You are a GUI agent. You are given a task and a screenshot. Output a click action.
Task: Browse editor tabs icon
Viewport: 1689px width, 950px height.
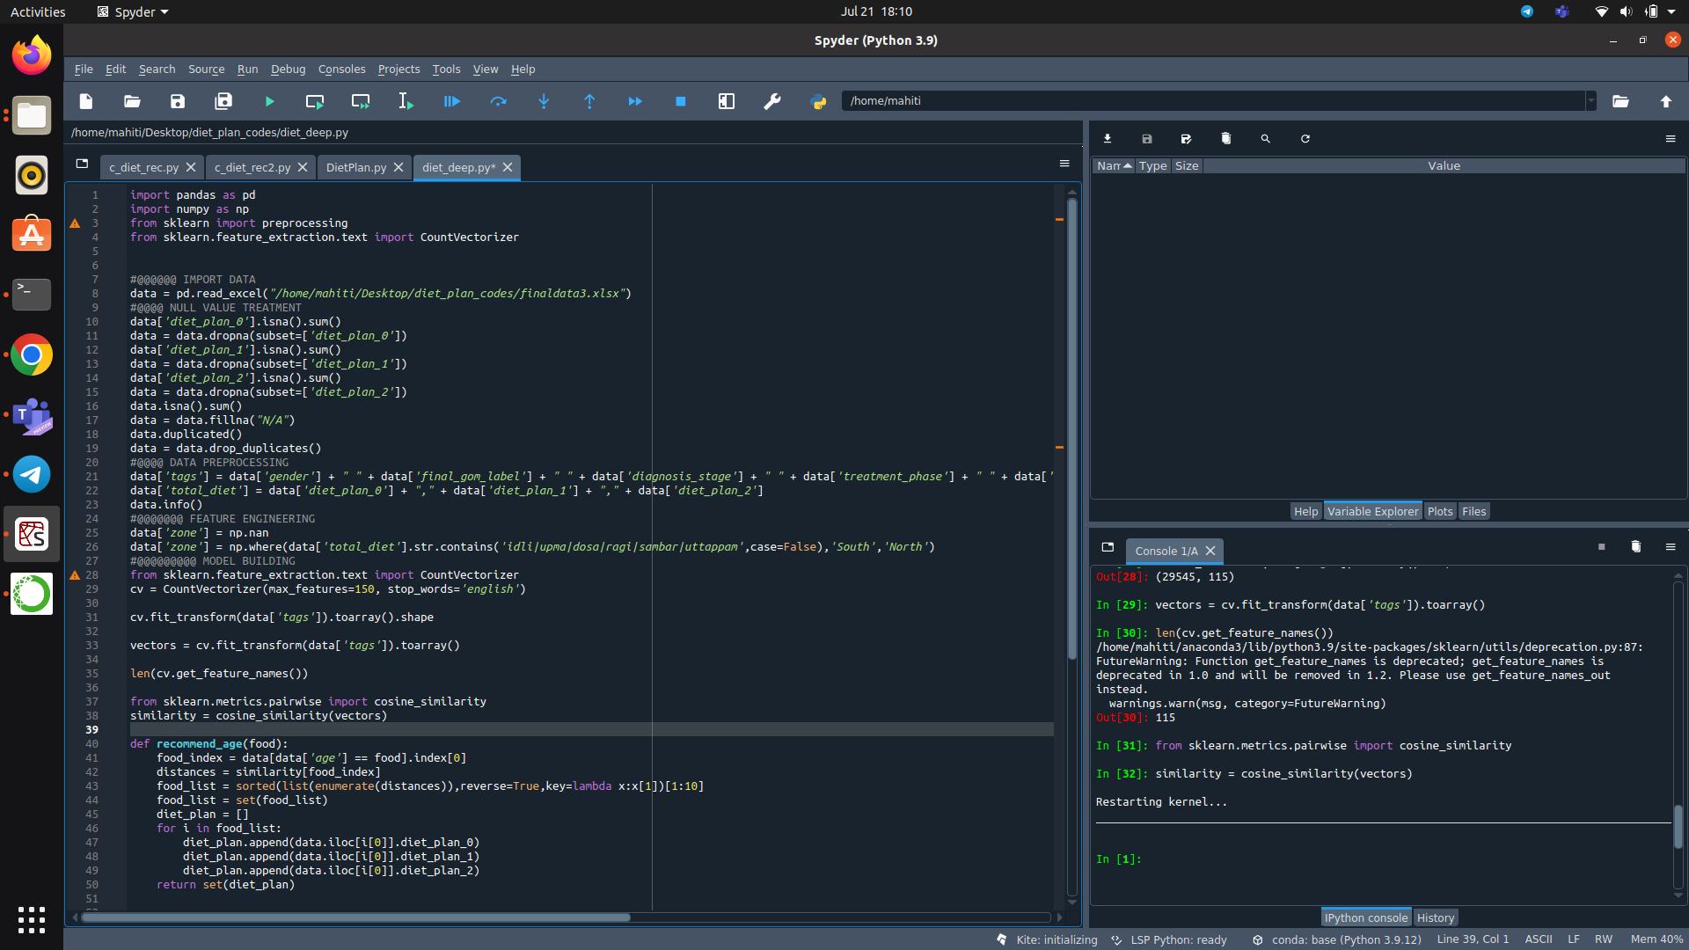(x=82, y=164)
